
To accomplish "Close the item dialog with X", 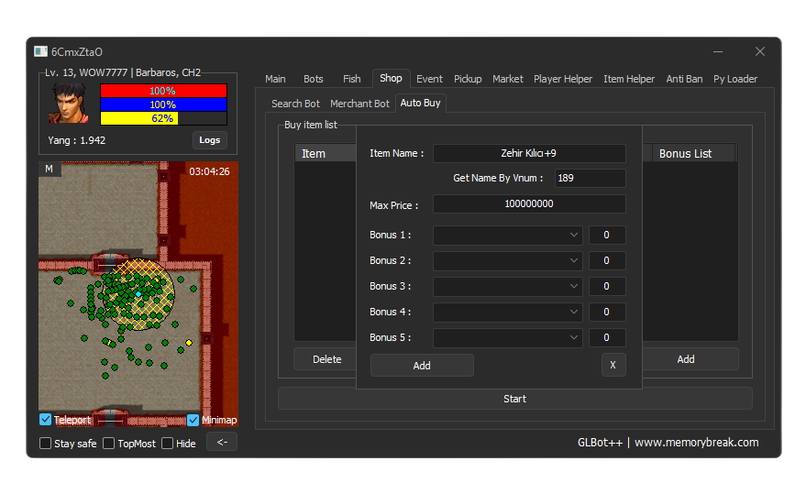I will pyautogui.click(x=613, y=365).
